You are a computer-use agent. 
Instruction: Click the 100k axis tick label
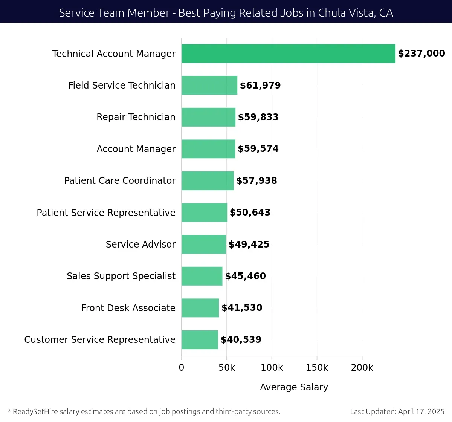click(272, 368)
